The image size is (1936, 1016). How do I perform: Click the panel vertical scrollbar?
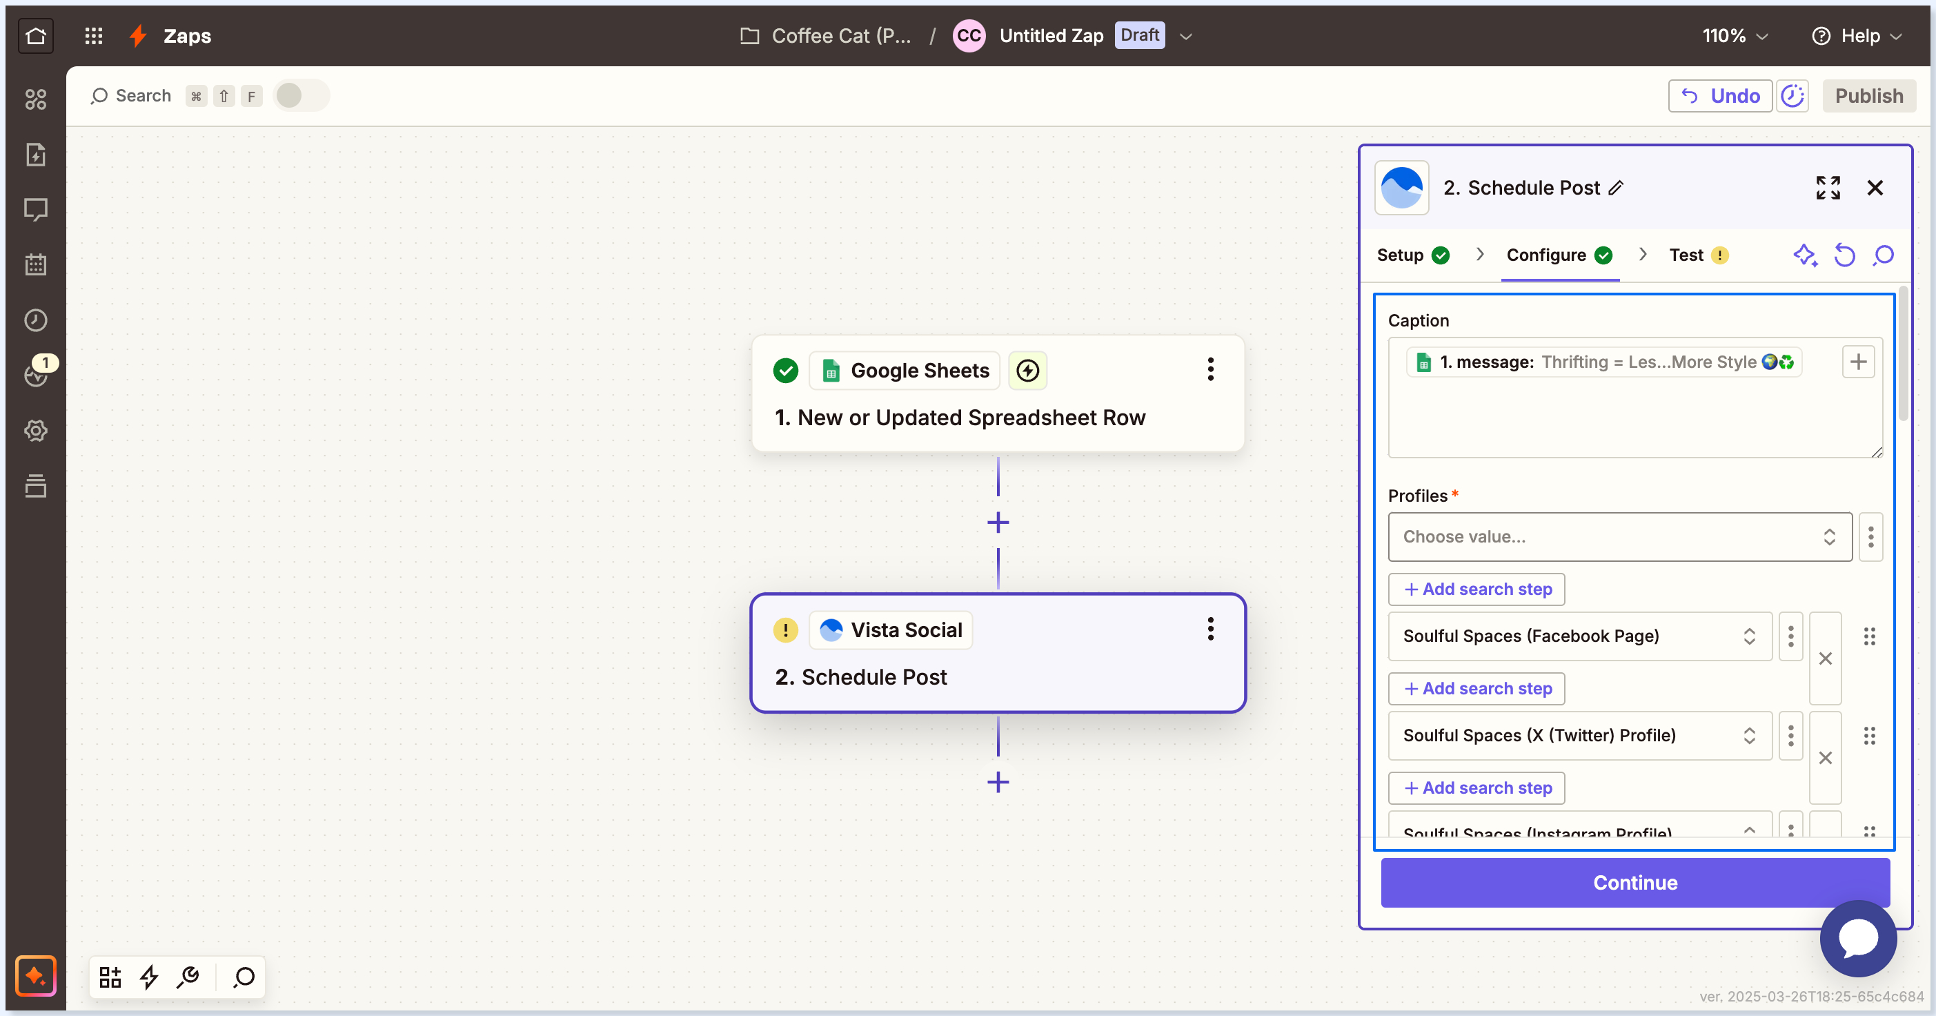[x=1903, y=353]
